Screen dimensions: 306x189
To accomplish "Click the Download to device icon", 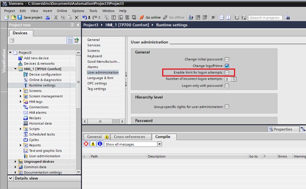I will (x=113, y=18).
